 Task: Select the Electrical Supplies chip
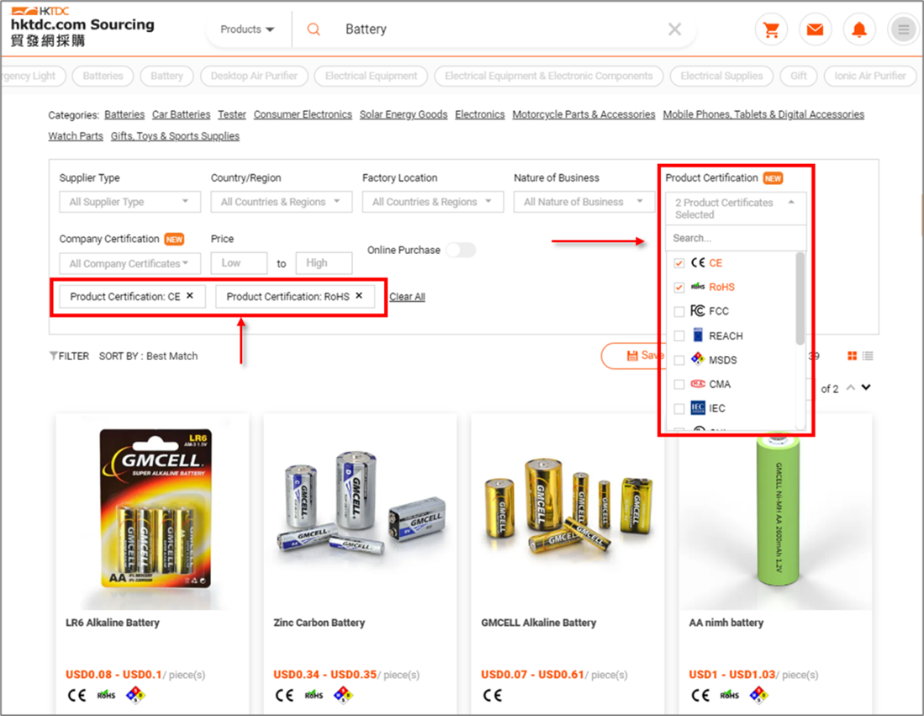pos(721,76)
